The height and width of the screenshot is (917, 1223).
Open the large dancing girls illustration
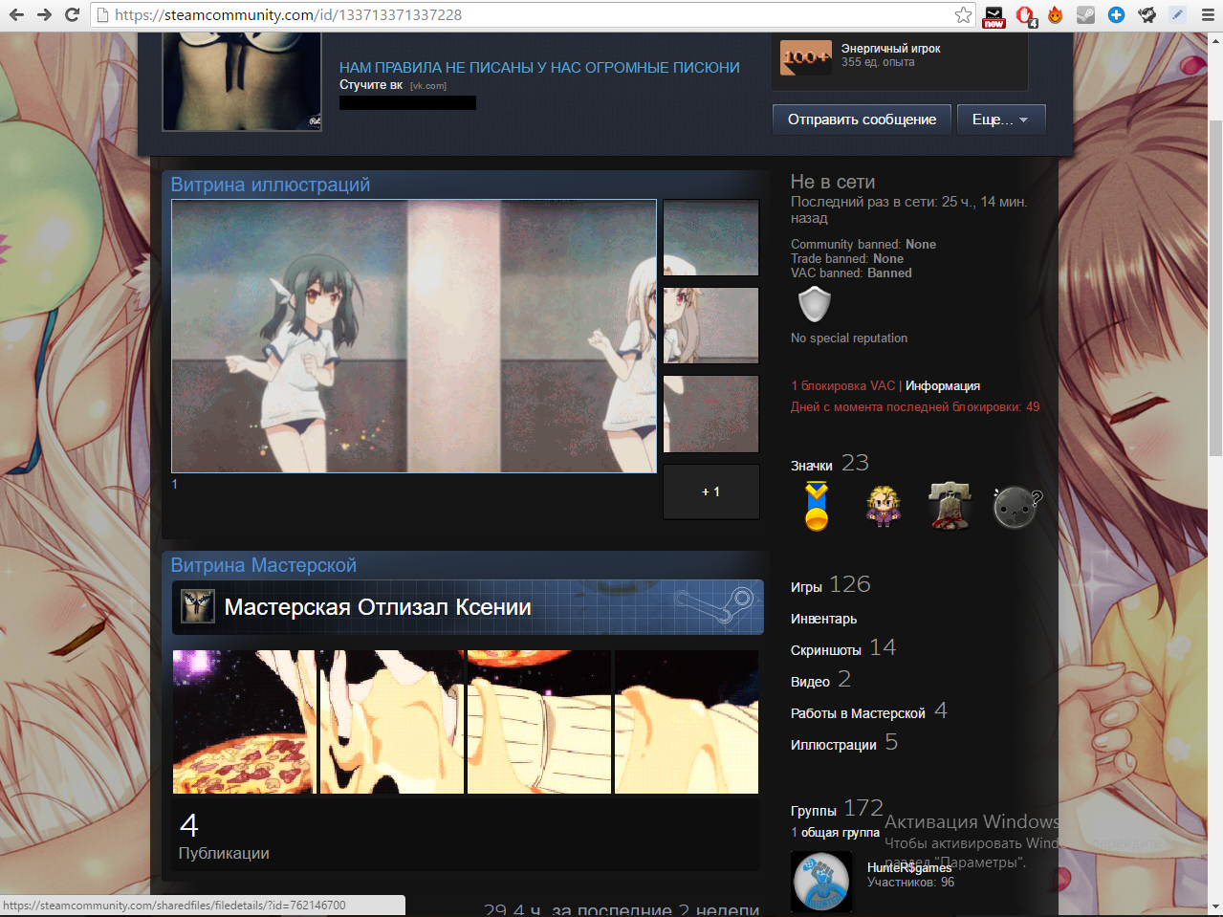(414, 336)
